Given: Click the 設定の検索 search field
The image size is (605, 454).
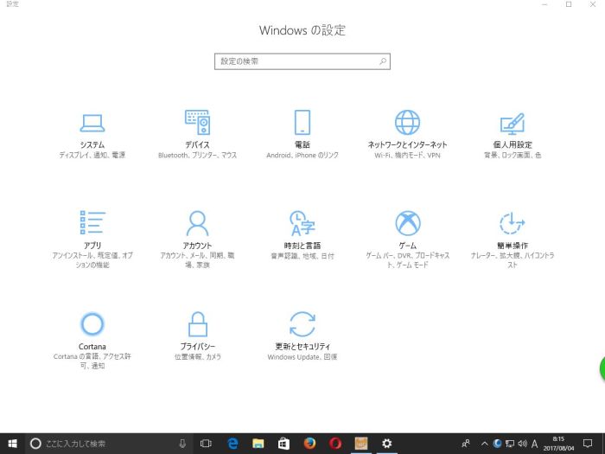Looking at the screenshot, I should pos(294,61).
